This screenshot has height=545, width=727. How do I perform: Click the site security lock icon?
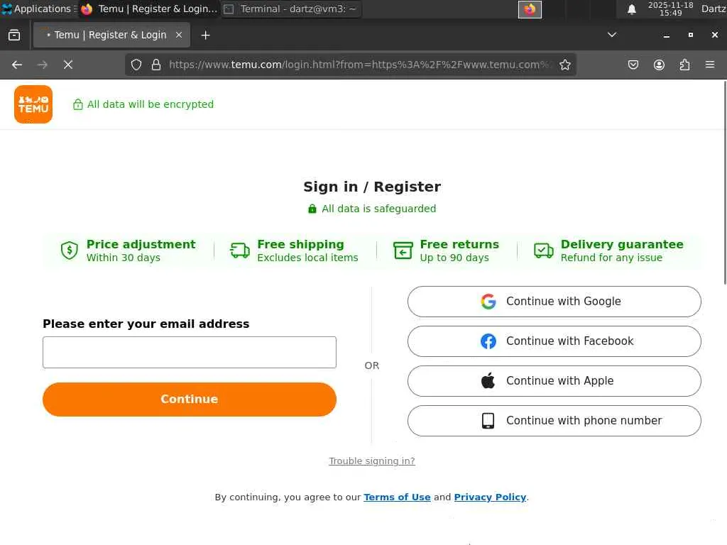coord(156,65)
